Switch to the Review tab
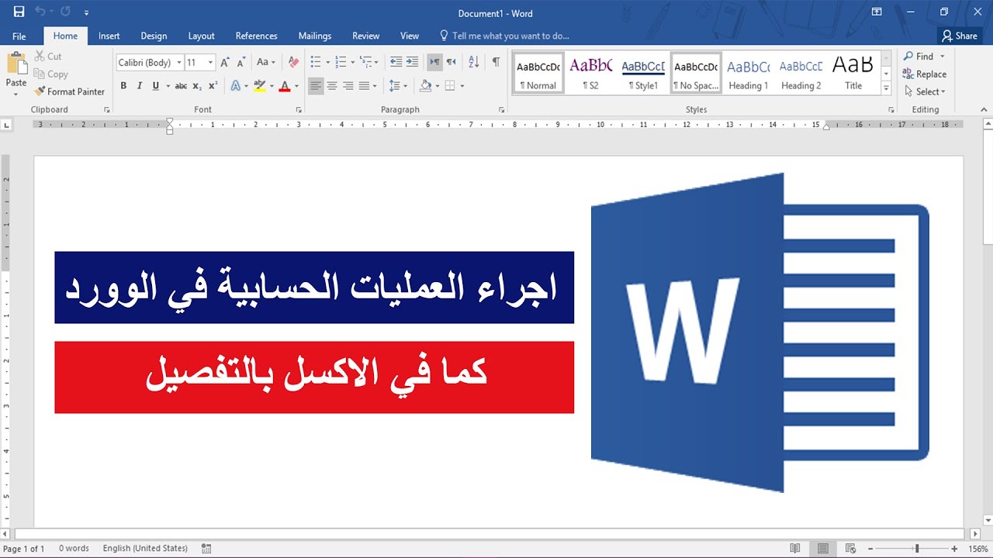 click(x=365, y=36)
